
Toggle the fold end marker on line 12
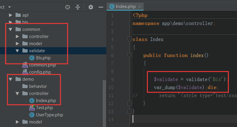click(x=130, y=103)
